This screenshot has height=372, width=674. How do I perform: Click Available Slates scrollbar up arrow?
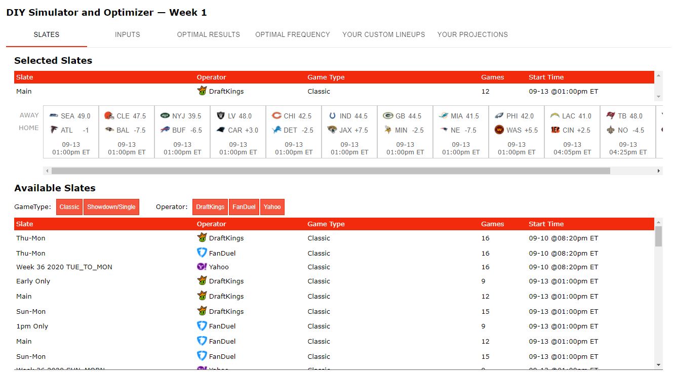point(658,222)
